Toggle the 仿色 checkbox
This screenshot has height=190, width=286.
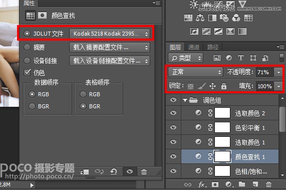coord(27,73)
